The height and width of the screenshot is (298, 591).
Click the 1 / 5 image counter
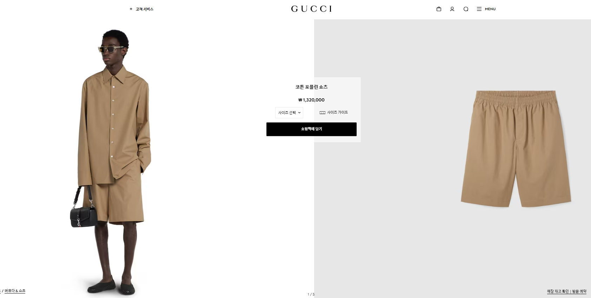[311, 294]
